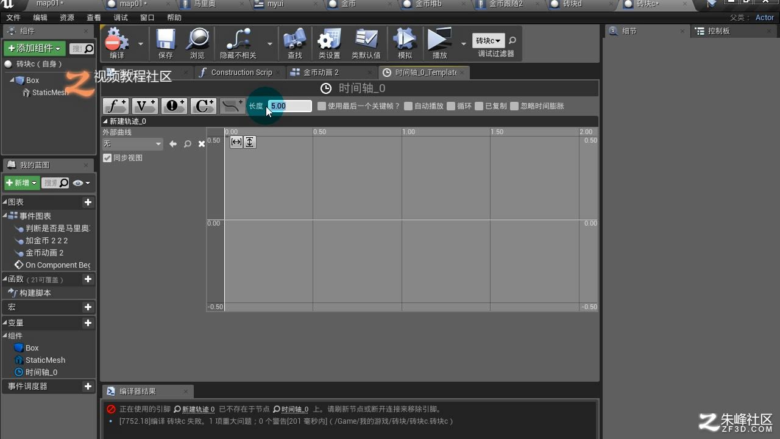The image size is (780, 439).
Task: Open the 资源 menu
Action: (x=67, y=18)
